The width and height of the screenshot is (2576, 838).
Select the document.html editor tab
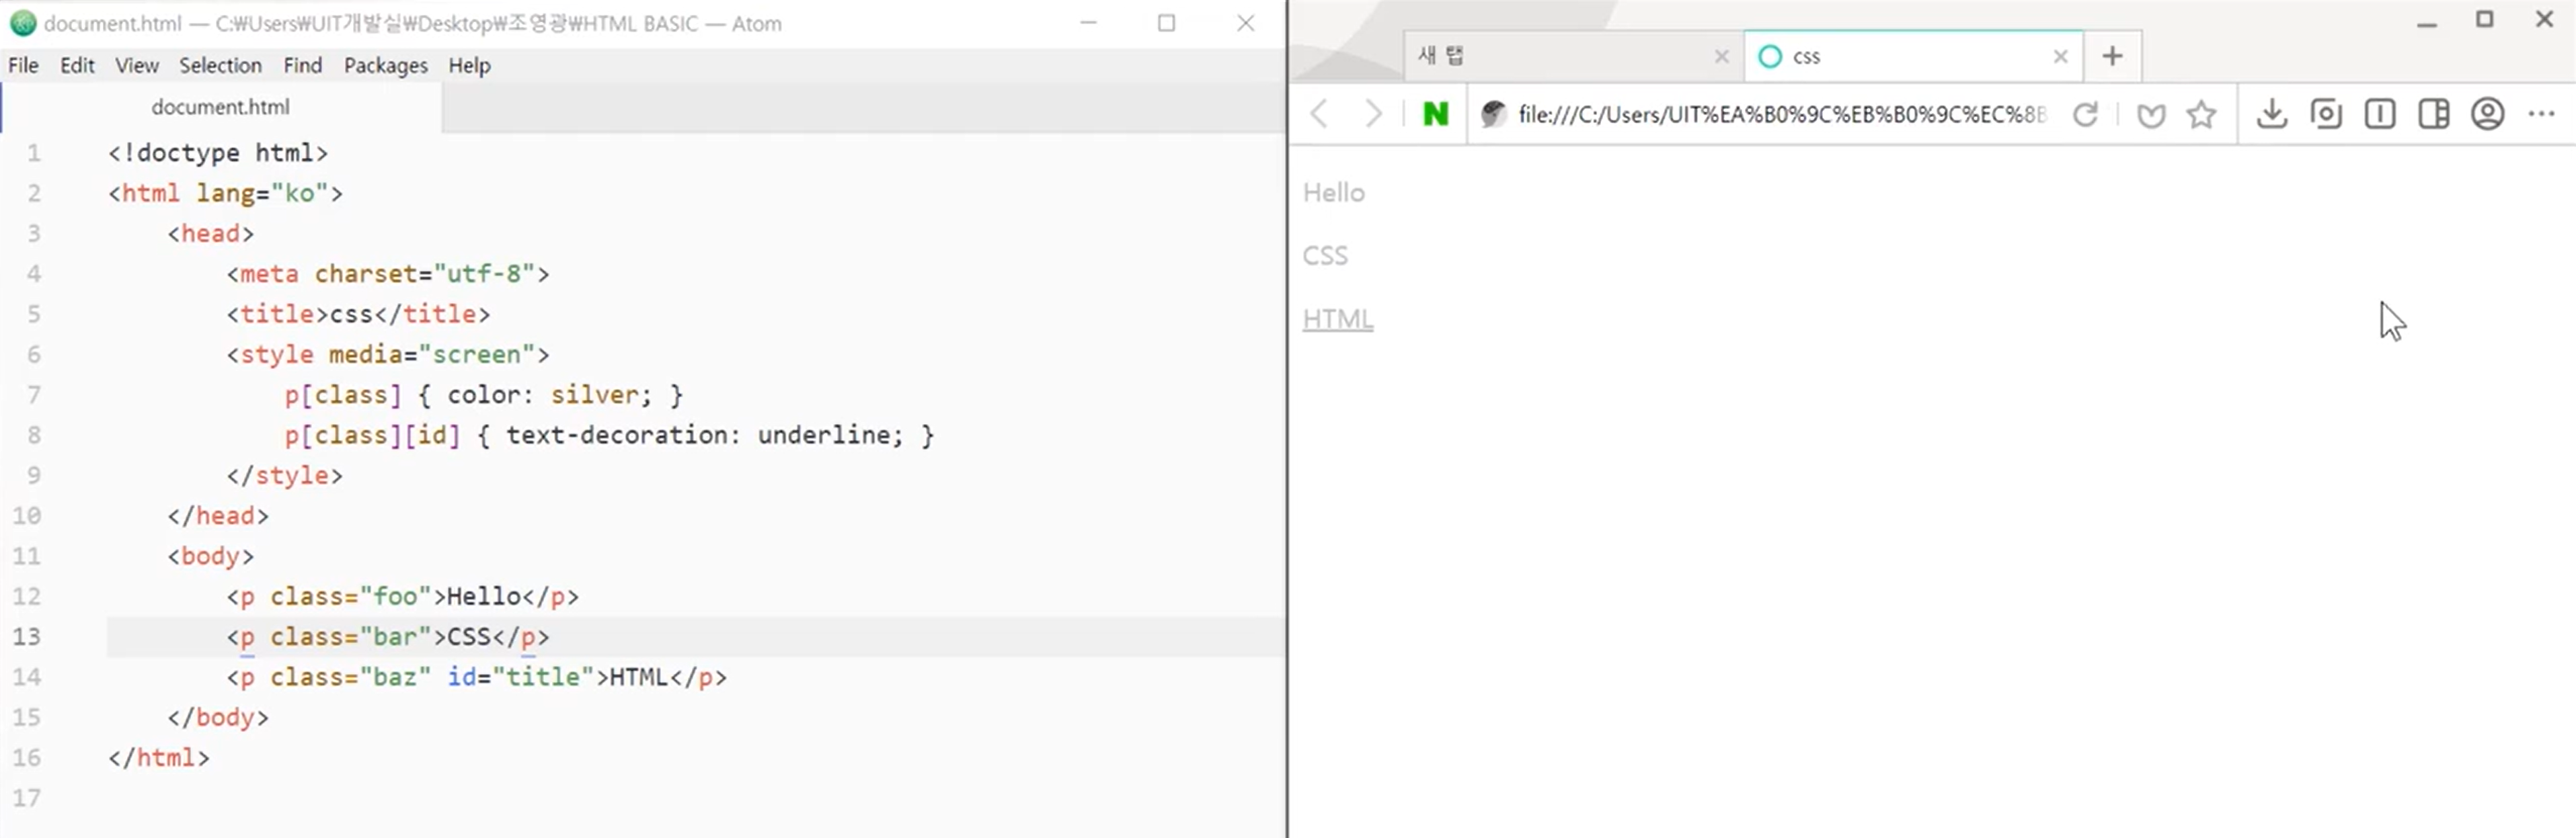pyautogui.click(x=220, y=107)
